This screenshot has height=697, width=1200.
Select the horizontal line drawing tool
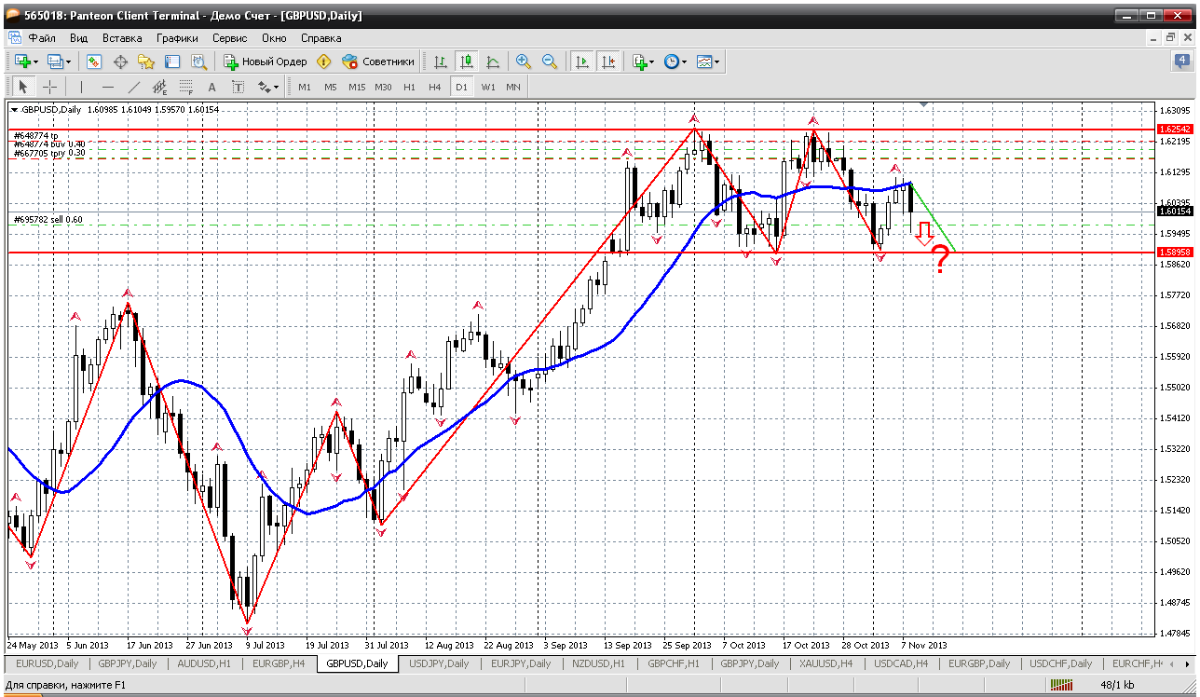pos(107,87)
